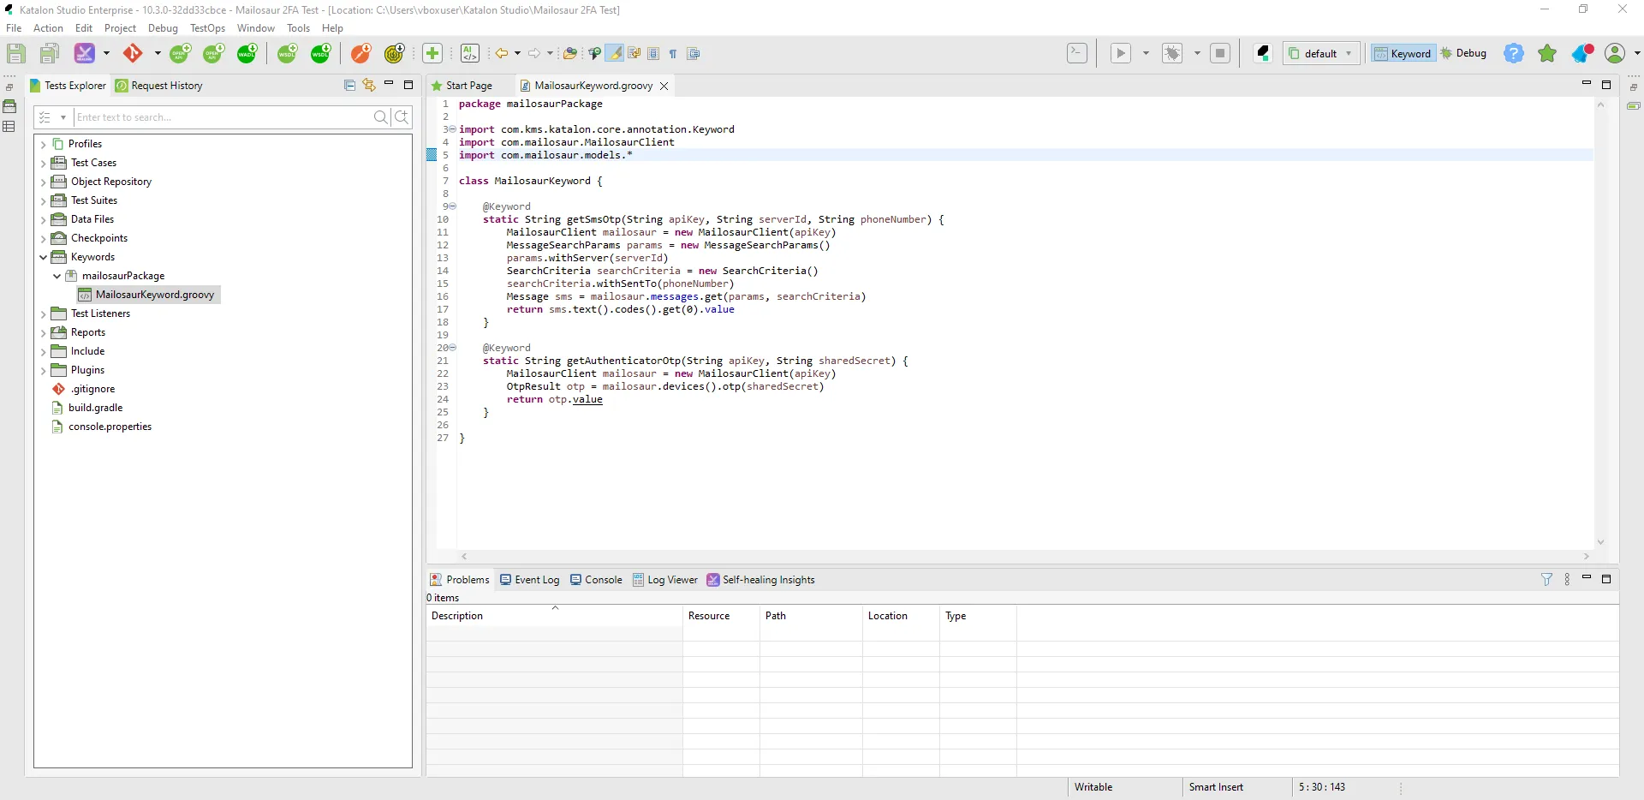
Task: Collapse the Keywords tree node
Action: pyautogui.click(x=42, y=257)
